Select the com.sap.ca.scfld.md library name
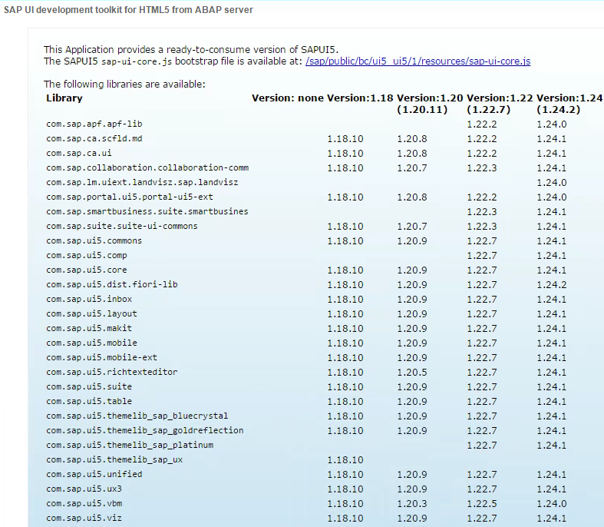Image resolution: width=604 pixels, height=527 pixels. tap(94, 139)
